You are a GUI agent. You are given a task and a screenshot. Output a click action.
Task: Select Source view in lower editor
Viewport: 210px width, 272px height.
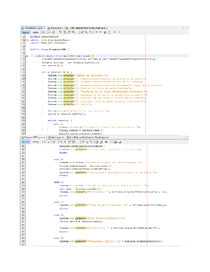(25, 141)
